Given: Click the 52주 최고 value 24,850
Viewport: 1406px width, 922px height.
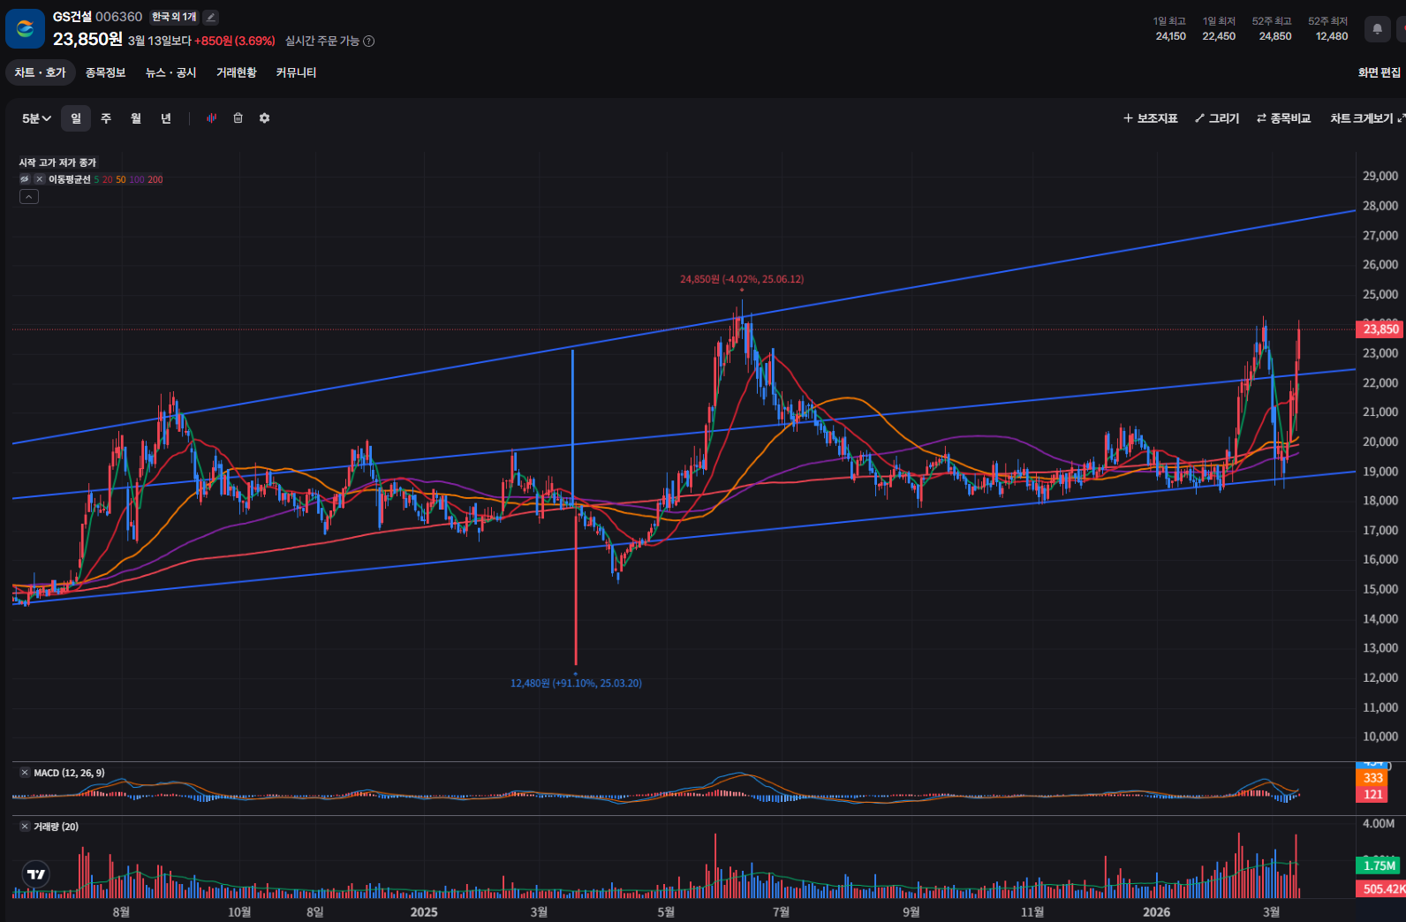Looking at the screenshot, I should tap(1275, 36).
